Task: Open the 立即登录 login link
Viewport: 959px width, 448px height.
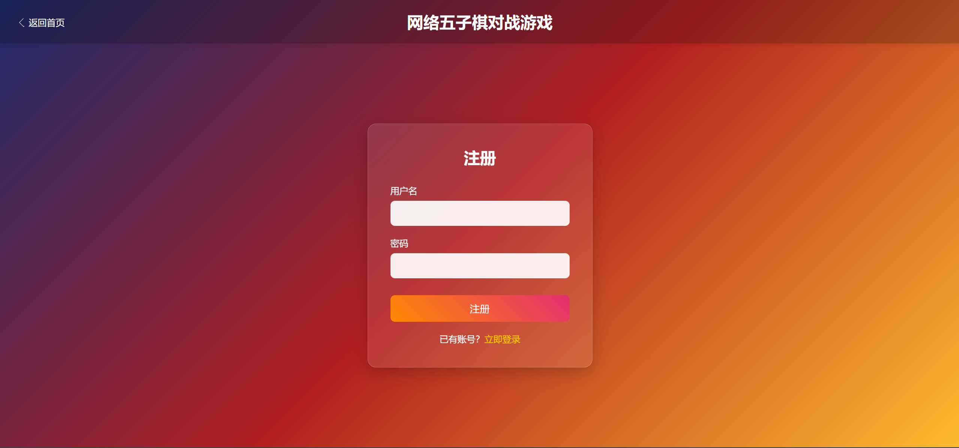Action: click(502, 339)
